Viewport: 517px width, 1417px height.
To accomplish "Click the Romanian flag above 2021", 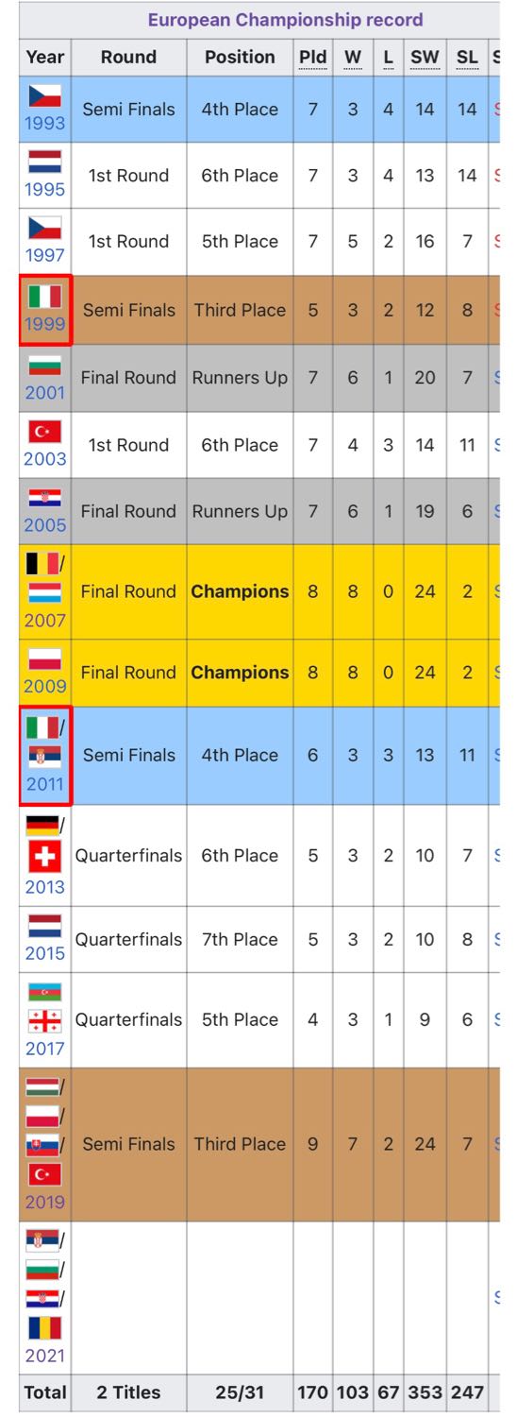I will pyautogui.click(x=44, y=1329).
